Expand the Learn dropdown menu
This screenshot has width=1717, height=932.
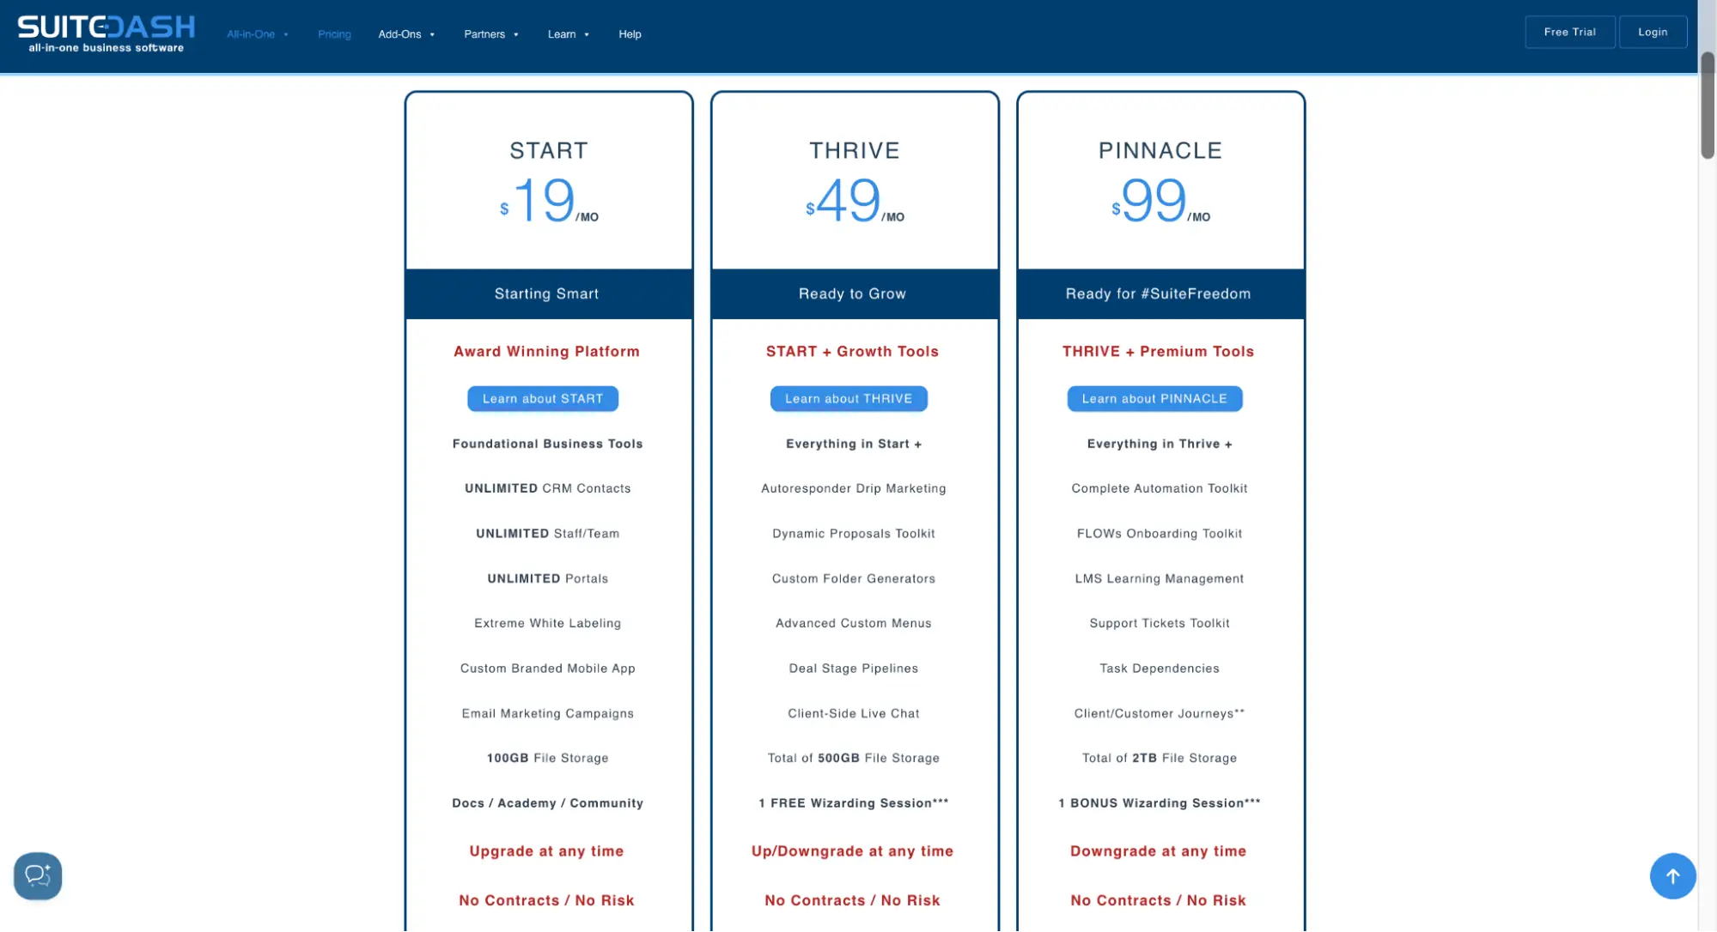[568, 34]
